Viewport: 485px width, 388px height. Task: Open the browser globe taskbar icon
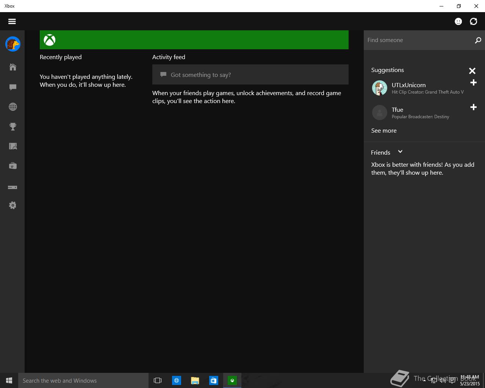pos(177,380)
